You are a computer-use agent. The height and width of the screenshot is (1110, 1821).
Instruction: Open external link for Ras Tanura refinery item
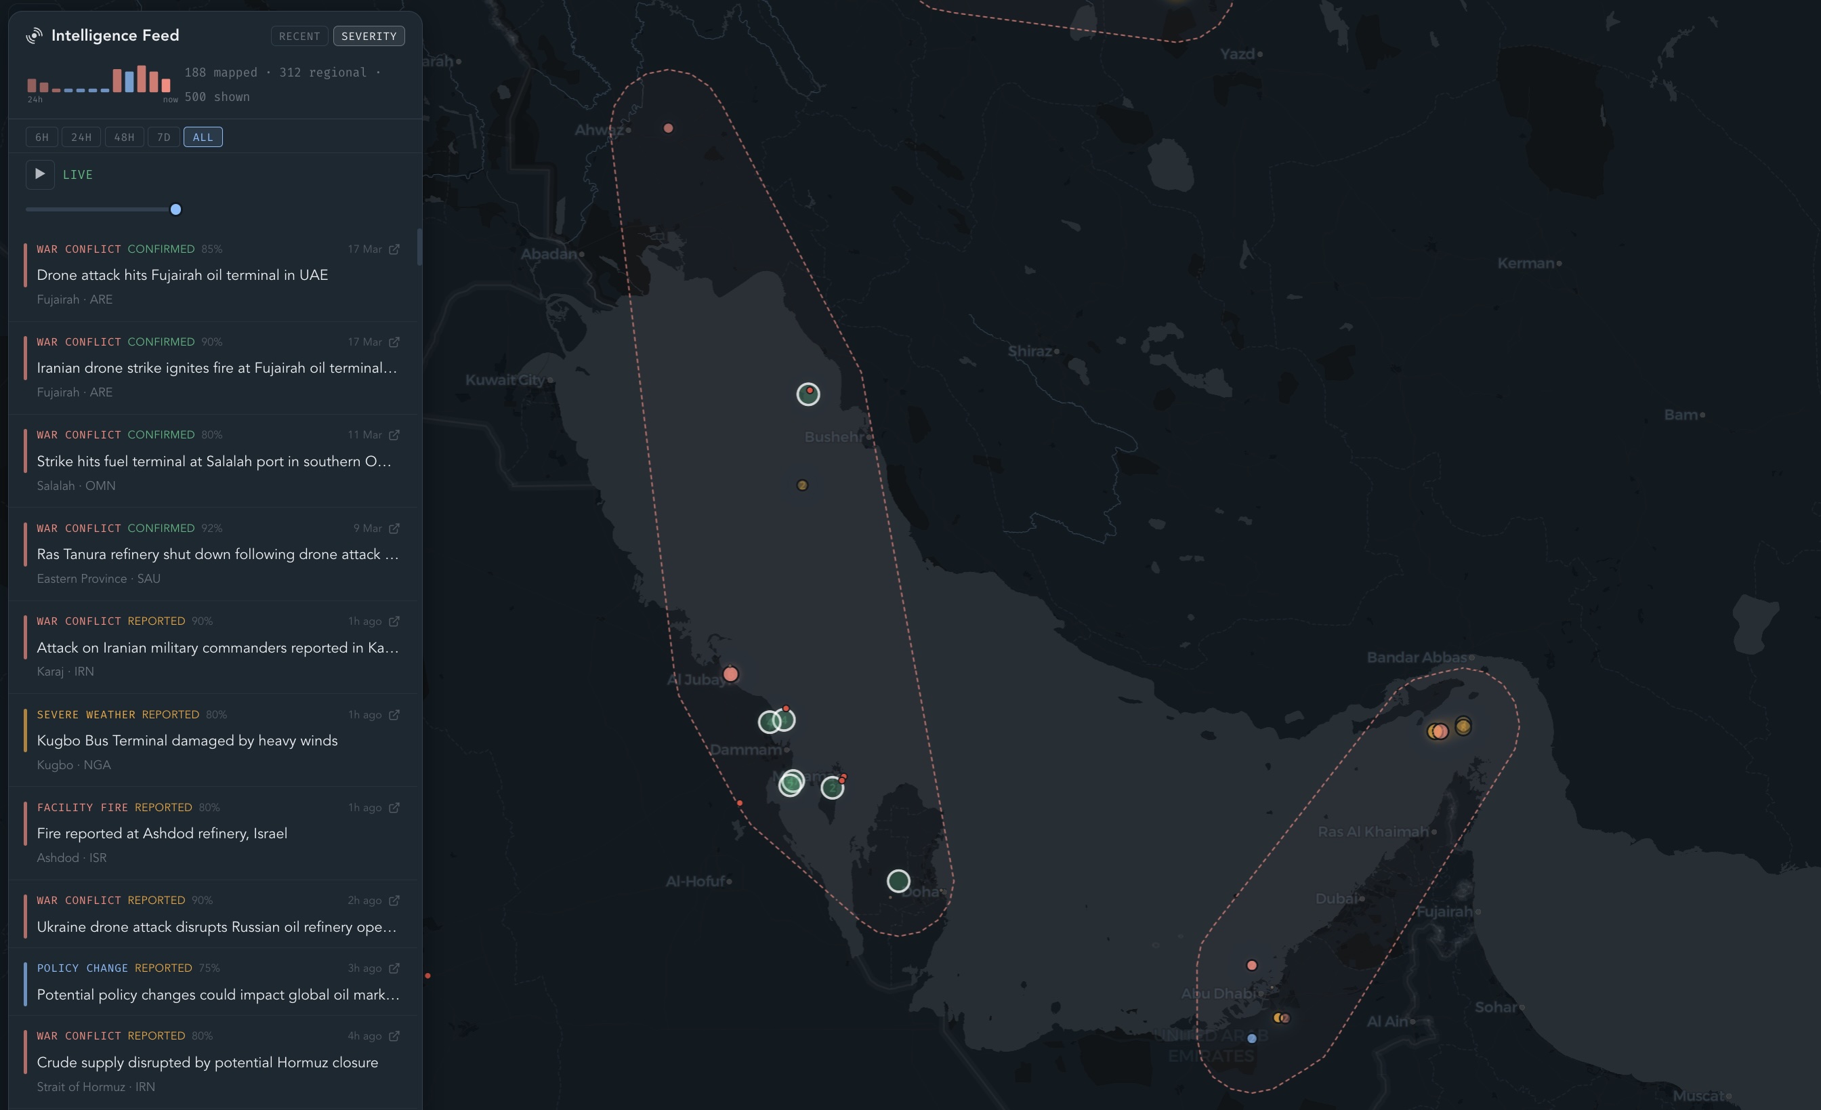(x=394, y=529)
